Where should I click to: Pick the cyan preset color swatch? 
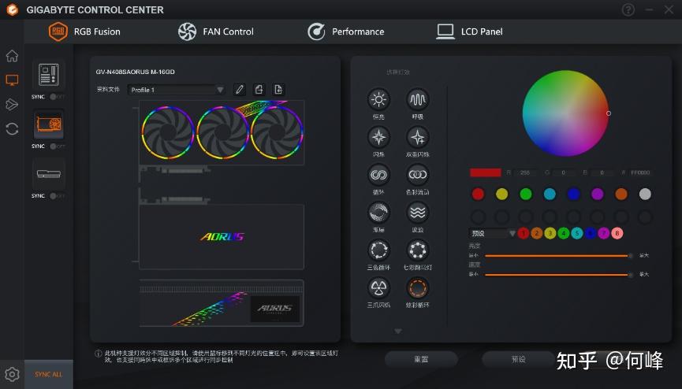click(x=550, y=194)
